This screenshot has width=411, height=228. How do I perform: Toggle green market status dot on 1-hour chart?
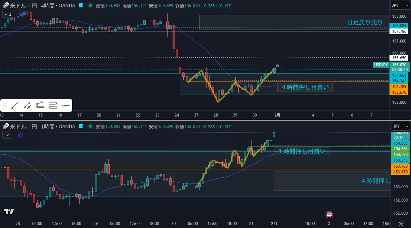[x=90, y=127]
